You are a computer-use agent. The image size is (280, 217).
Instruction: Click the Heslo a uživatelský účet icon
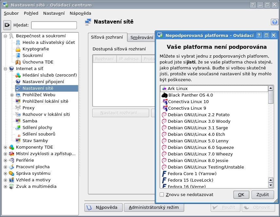click(x=18, y=42)
